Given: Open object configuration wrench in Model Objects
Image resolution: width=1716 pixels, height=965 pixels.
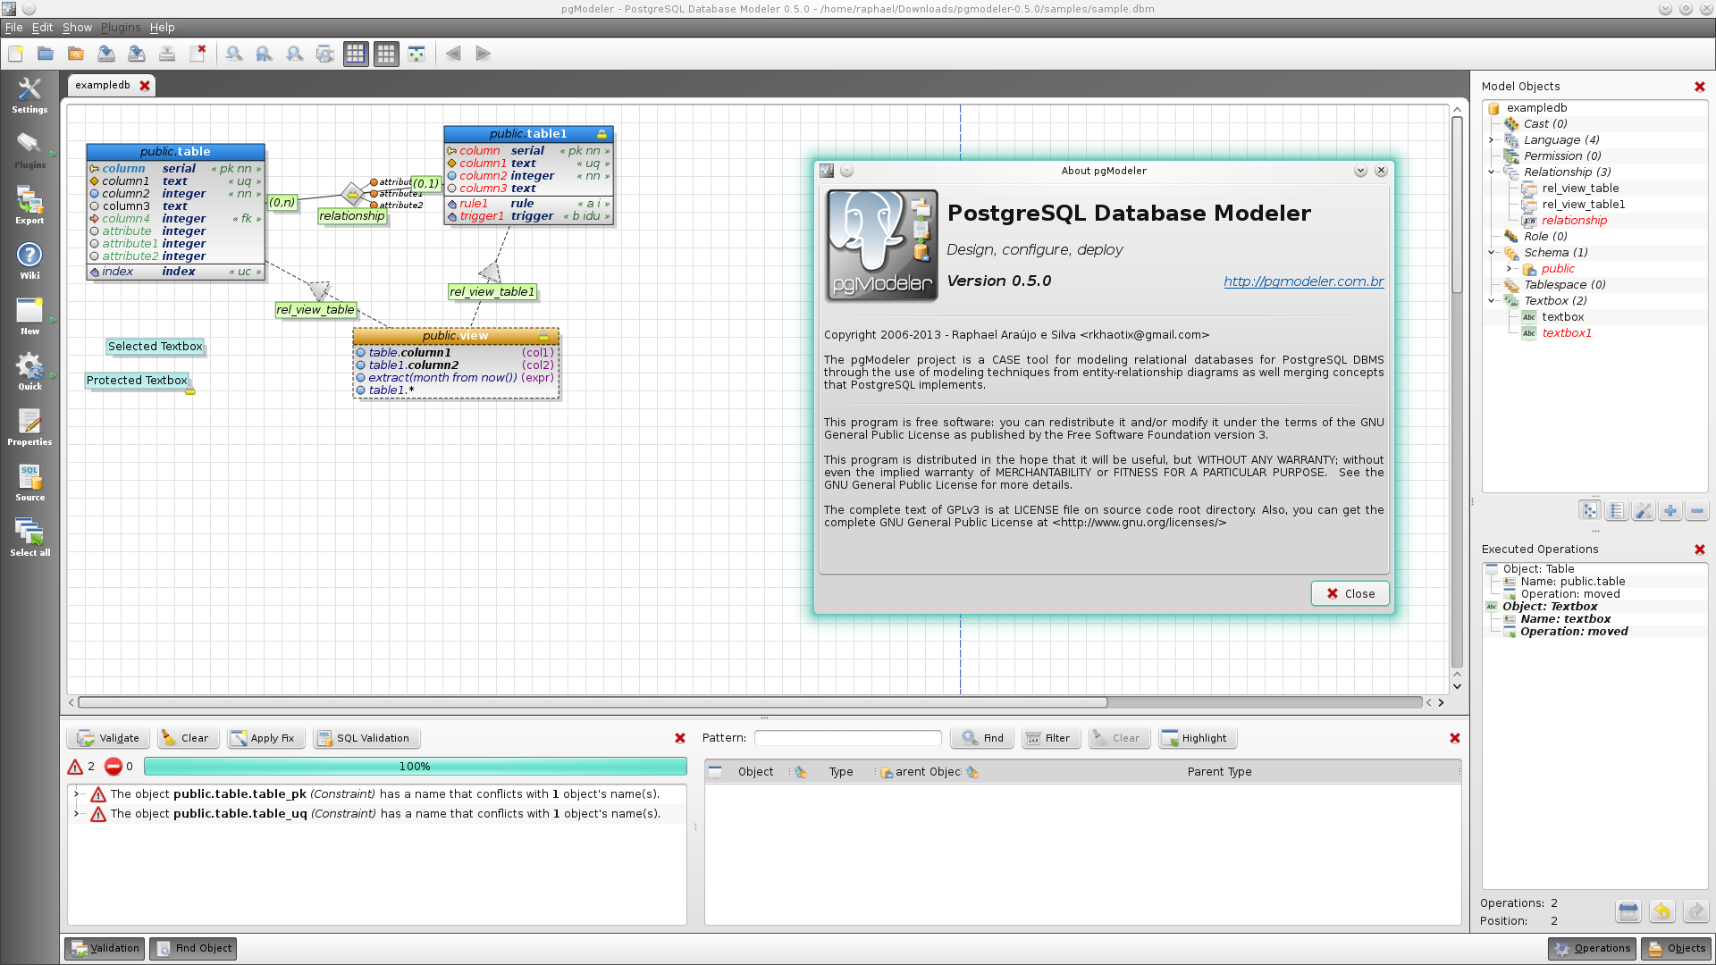Looking at the screenshot, I should click(x=1644, y=511).
